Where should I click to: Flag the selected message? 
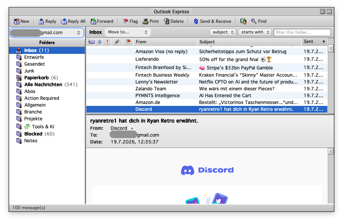(x=130, y=21)
